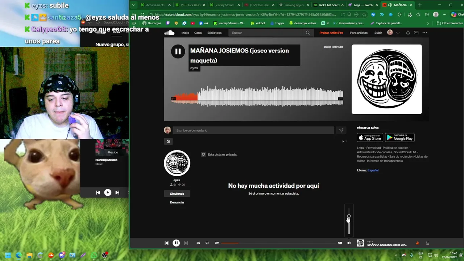This screenshot has width=464, height=261.
Task: Skip to previous track in the bottom player
Action: tap(166, 243)
